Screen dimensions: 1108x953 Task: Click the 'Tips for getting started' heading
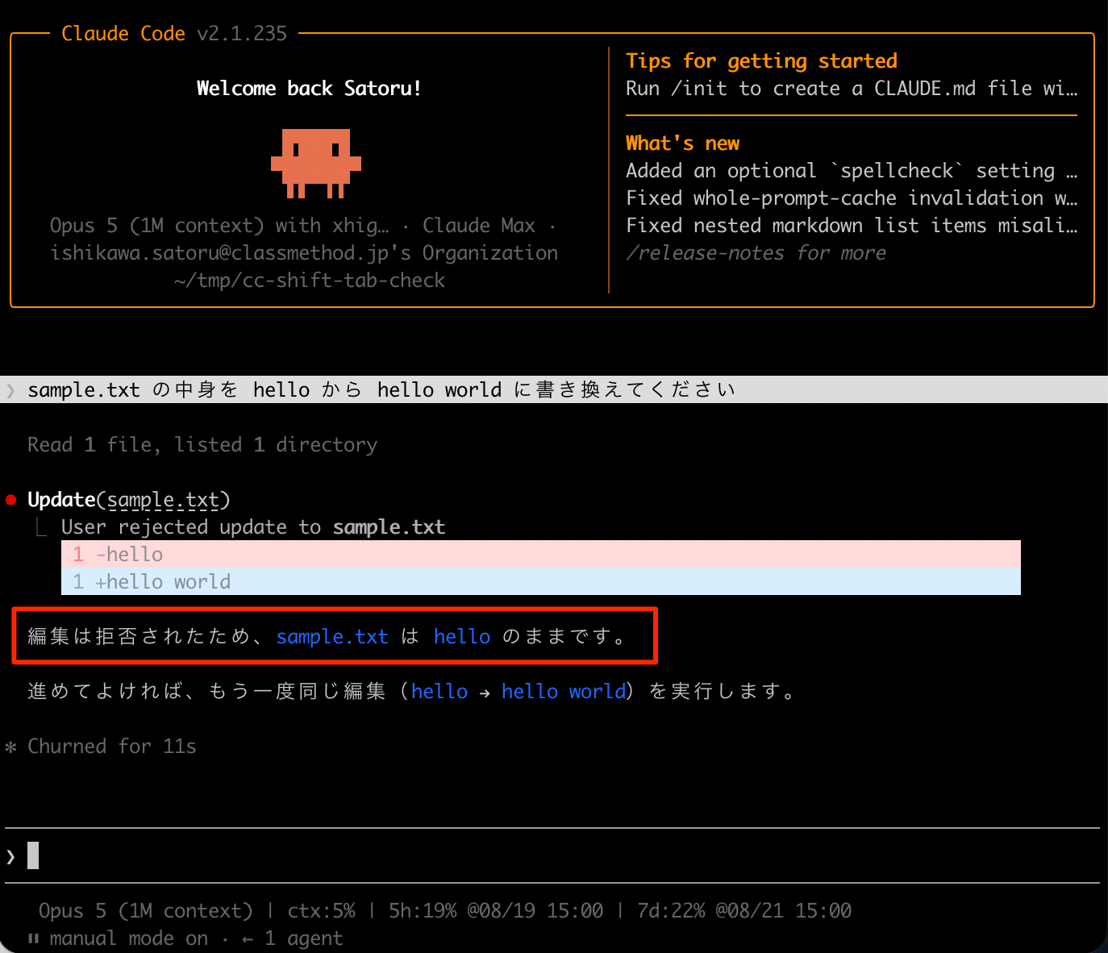coord(761,61)
